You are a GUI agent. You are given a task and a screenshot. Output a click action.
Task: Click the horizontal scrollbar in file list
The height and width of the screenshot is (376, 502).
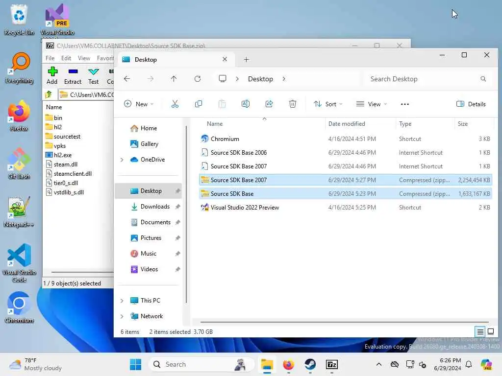pos(345,322)
